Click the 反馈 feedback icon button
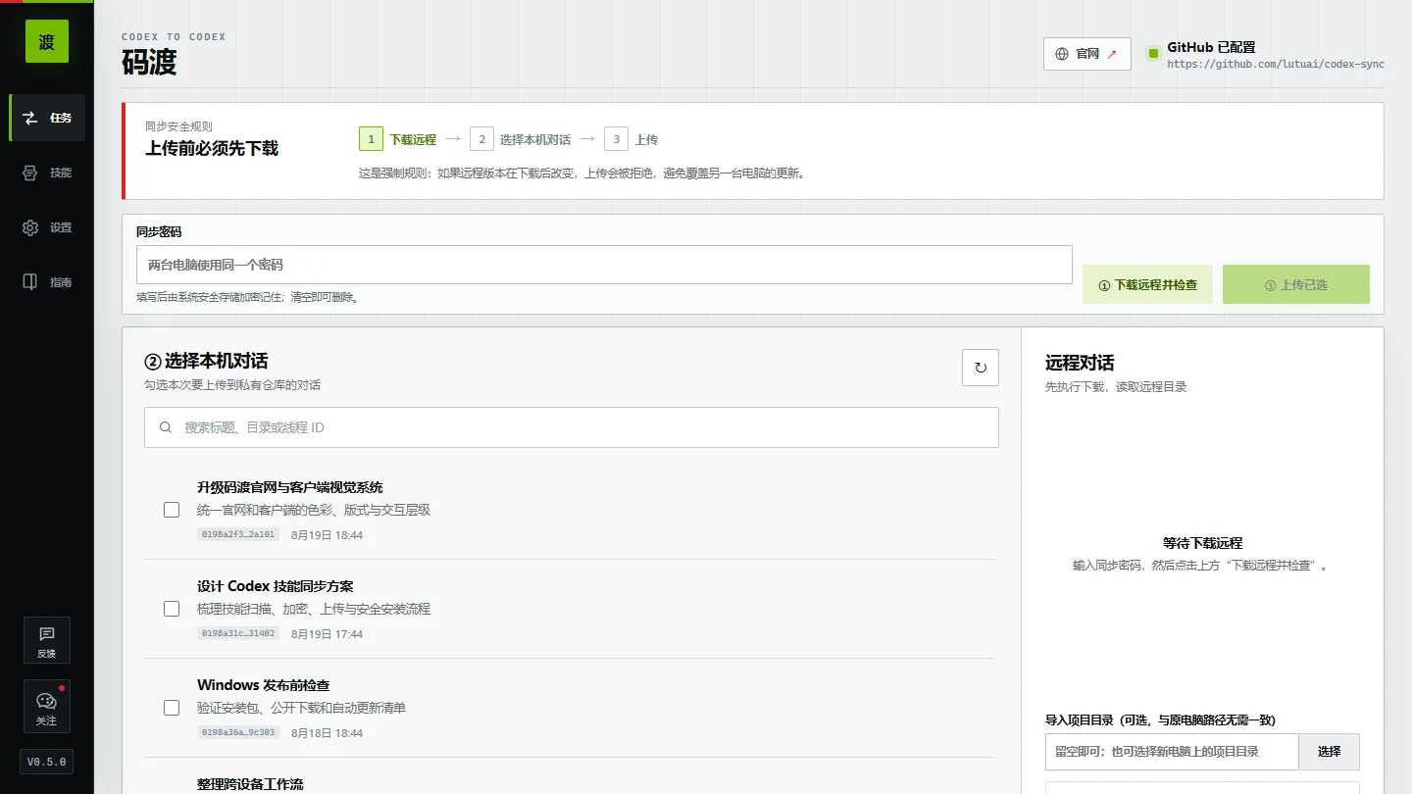 [46, 641]
